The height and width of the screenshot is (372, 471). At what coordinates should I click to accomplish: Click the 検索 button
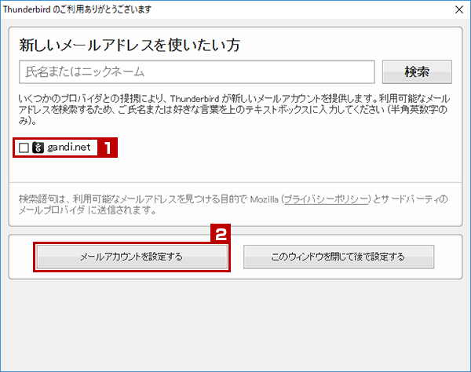pos(417,71)
